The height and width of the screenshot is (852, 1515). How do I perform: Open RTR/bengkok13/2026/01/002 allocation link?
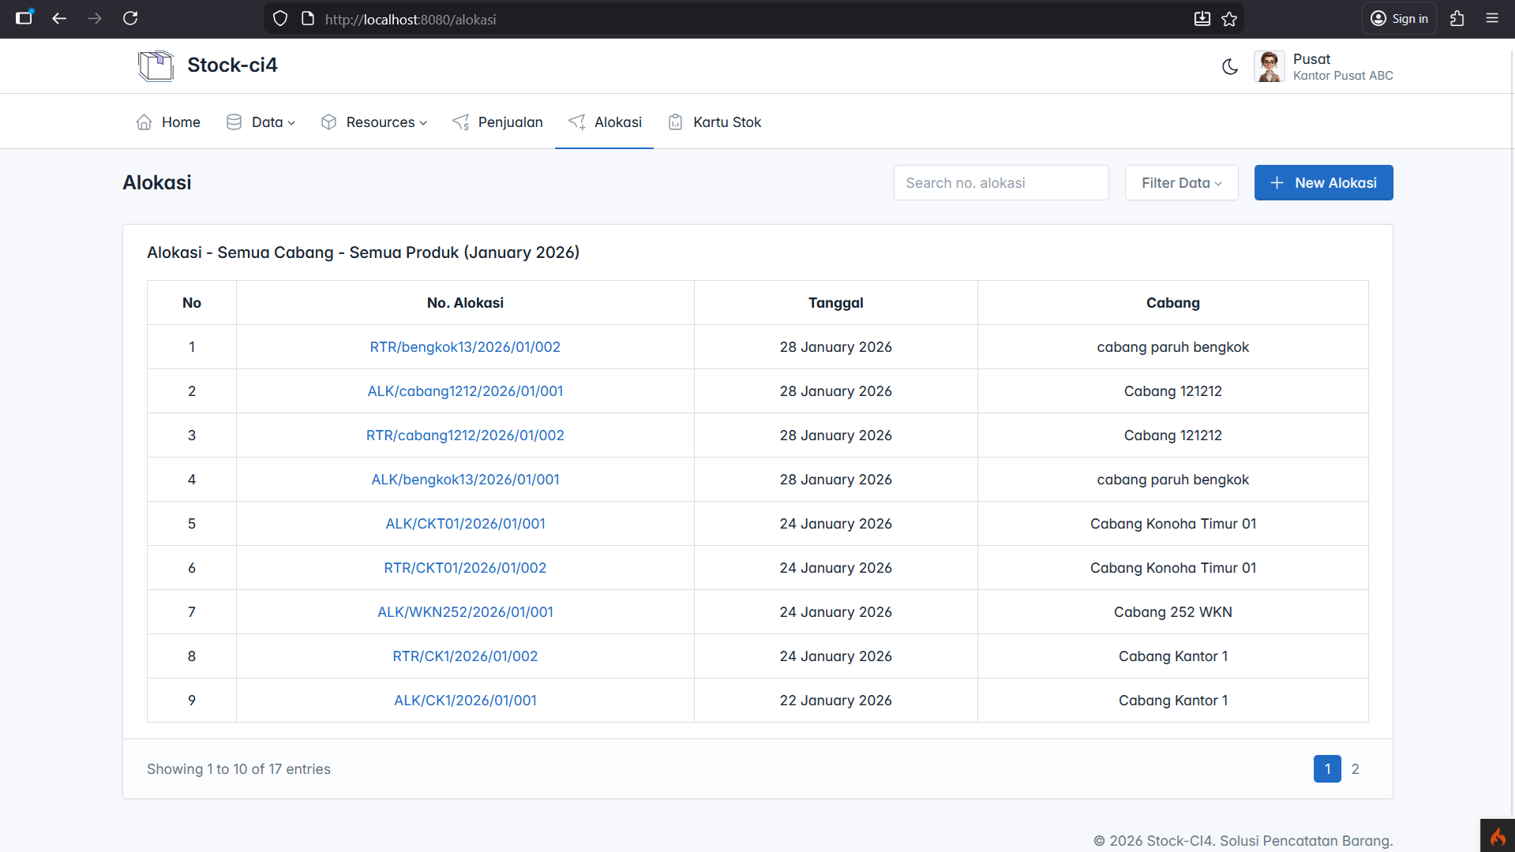[x=465, y=347]
